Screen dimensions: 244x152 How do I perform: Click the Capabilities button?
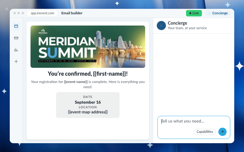(x=205, y=132)
